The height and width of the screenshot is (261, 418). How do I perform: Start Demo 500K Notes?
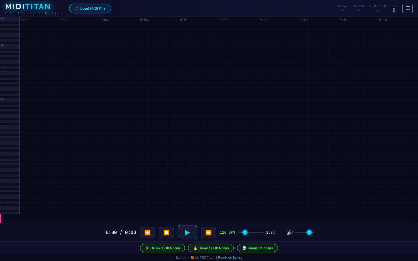point(211,248)
